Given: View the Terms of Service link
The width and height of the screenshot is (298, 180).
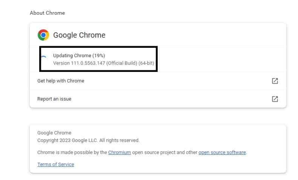Looking at the screenshot, I should point(56,164).
